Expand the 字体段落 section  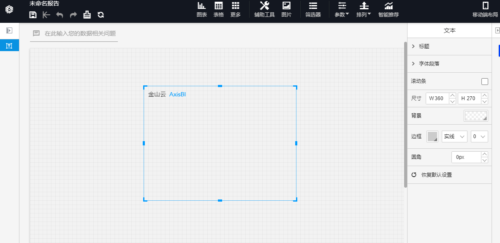[450, 63]
